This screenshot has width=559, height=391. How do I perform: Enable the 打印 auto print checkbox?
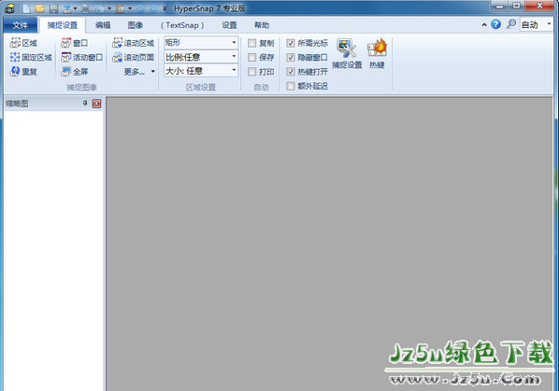tap(252, 72)
